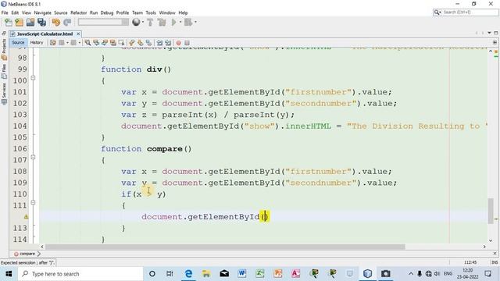Image resolution: width=500 pixels, height=281 pixels.
Task: Click the Redo toolbar icon
Action: [x=67, y=23]
